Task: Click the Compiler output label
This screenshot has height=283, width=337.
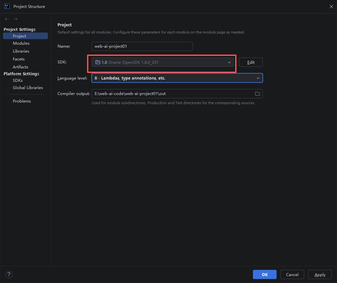Action: coord(74,94)
